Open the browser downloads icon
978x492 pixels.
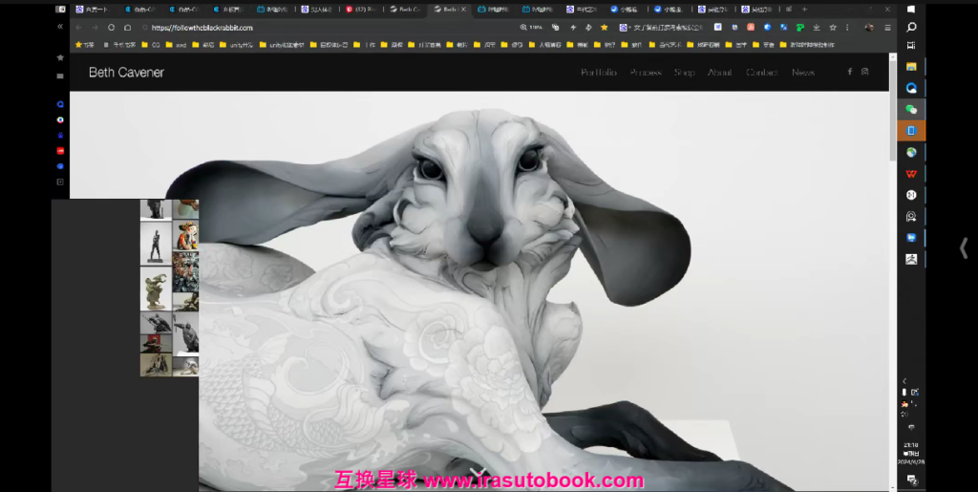pos(817,28)
